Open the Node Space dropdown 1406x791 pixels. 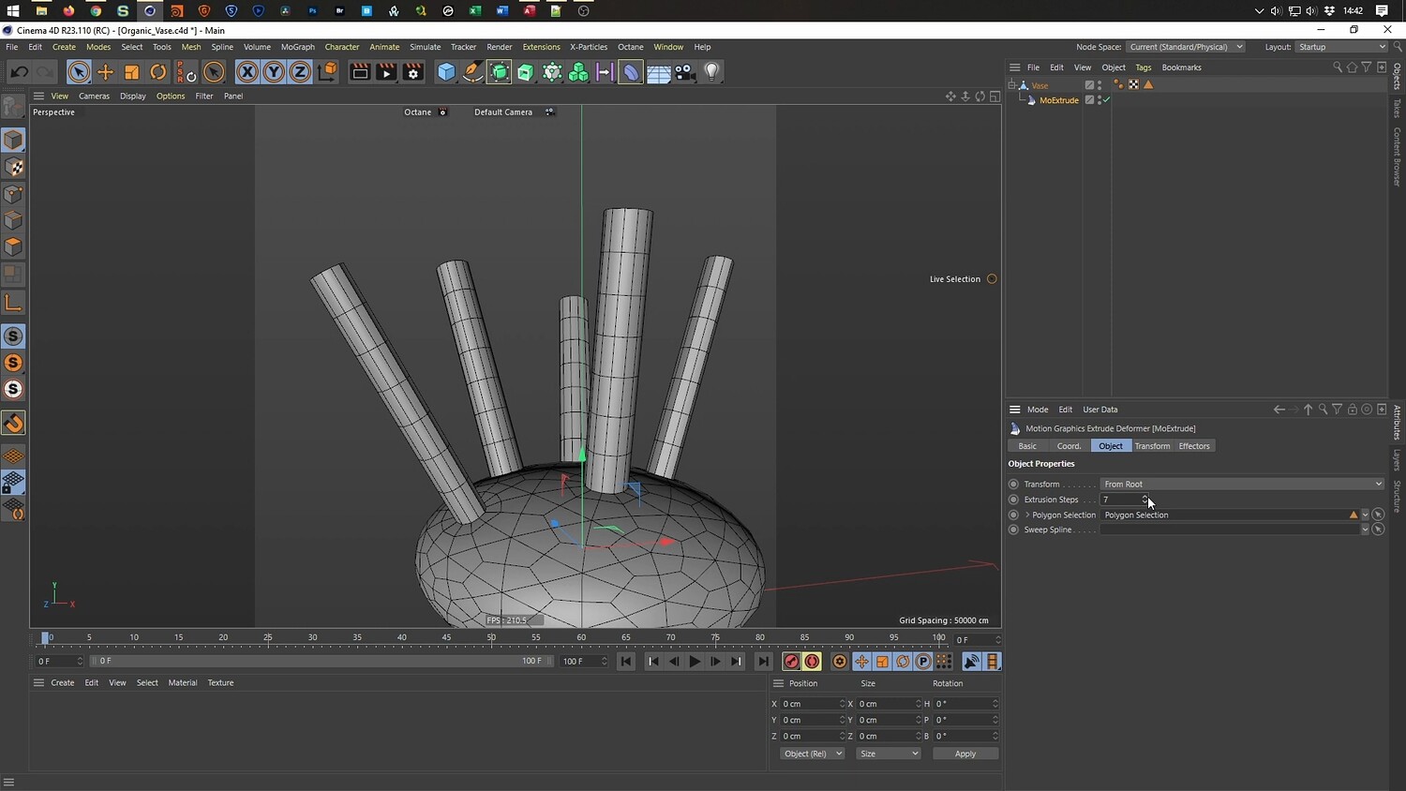1185,47
